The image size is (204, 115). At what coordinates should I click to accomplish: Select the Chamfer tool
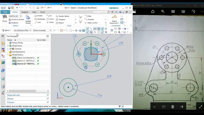tap(89, 19)
